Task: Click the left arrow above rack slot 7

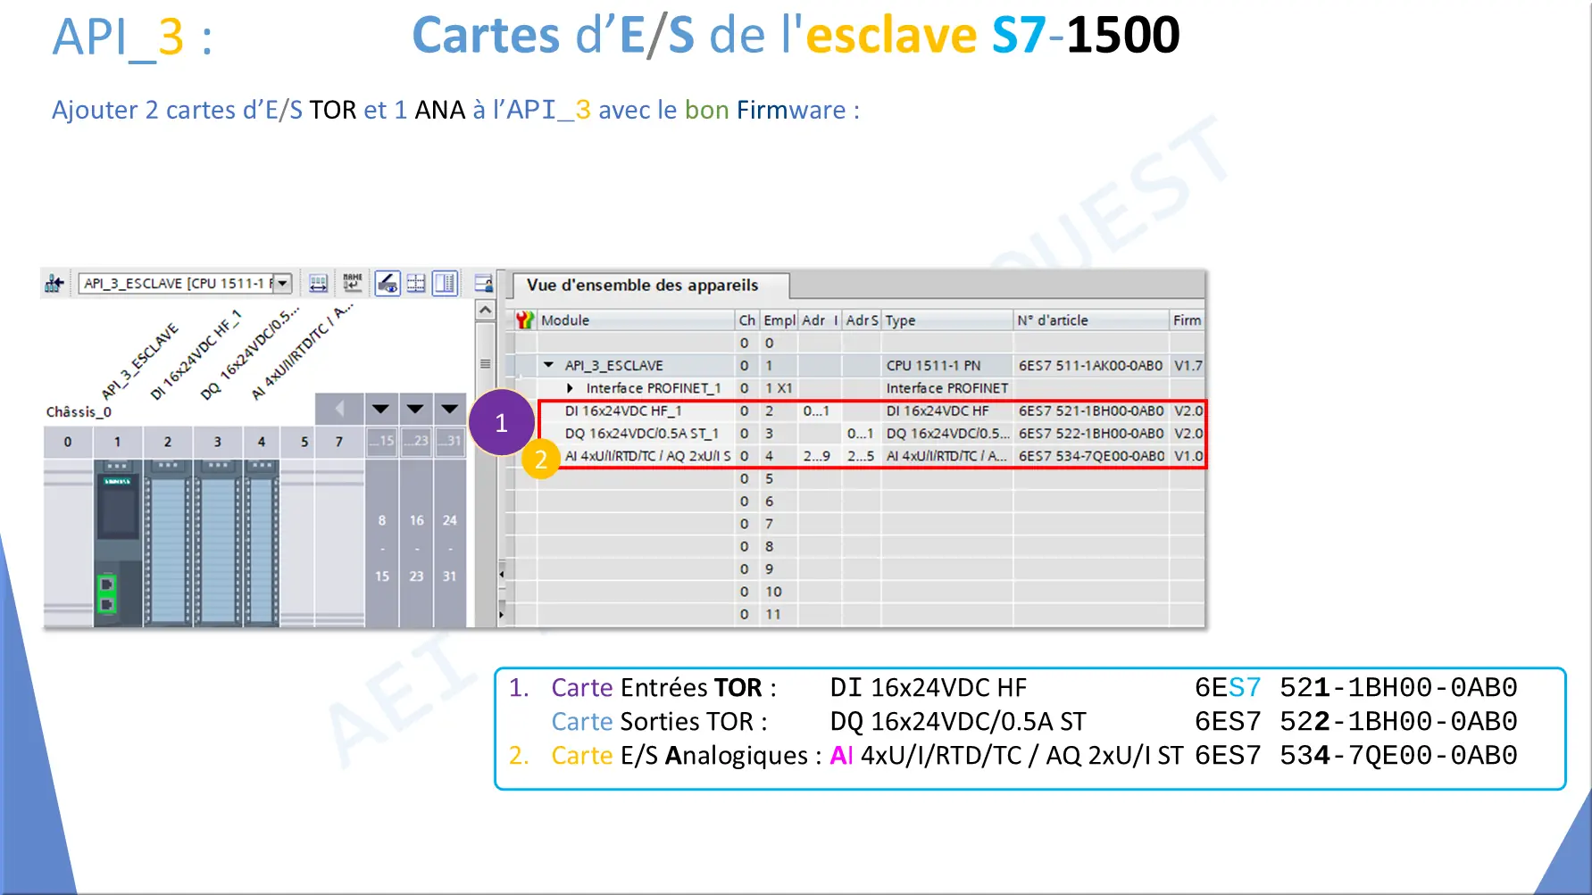Action: pos(339,410)
